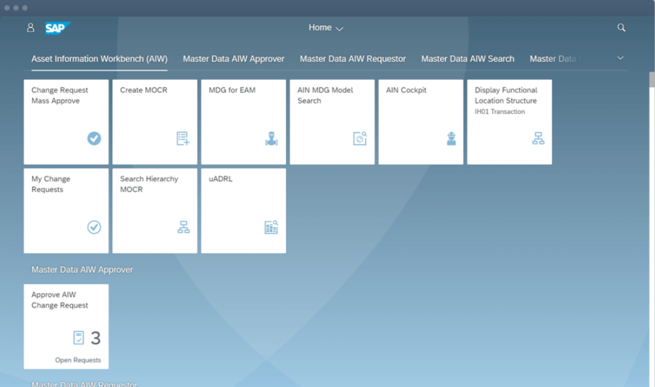The width and height of the screenshot is (655, 387).
Task: Click valve icon on MDG for EAM
Action: pyautogui.click(x=271, y=139)
